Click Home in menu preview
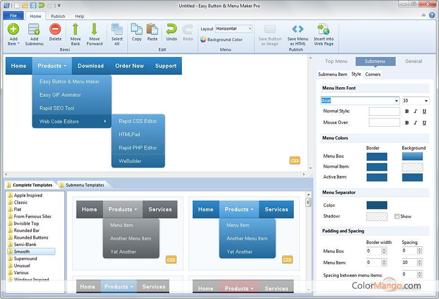 (19, 66)
